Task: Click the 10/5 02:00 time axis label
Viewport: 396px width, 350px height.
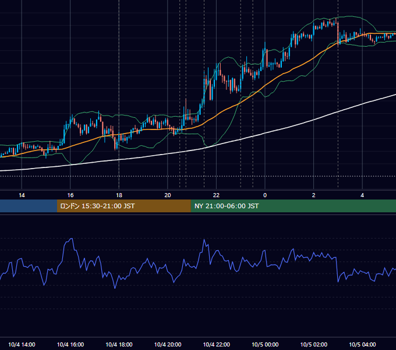Action: click(314, 344)
